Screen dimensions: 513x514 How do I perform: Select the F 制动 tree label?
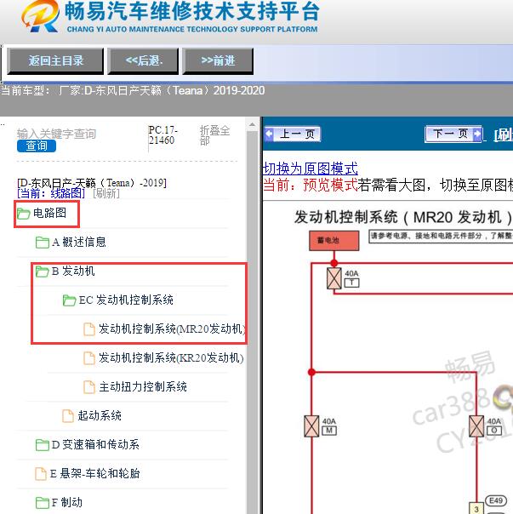(67, 502)
